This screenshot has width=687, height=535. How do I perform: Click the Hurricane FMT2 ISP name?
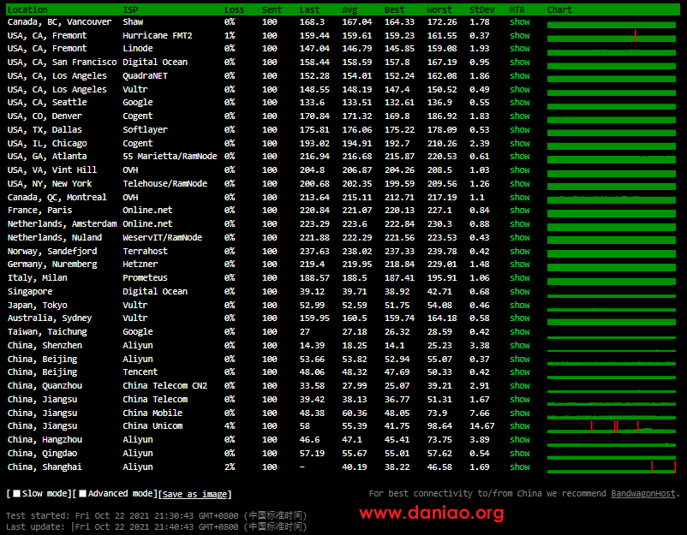pyautogui.click(x=158, y=35)
